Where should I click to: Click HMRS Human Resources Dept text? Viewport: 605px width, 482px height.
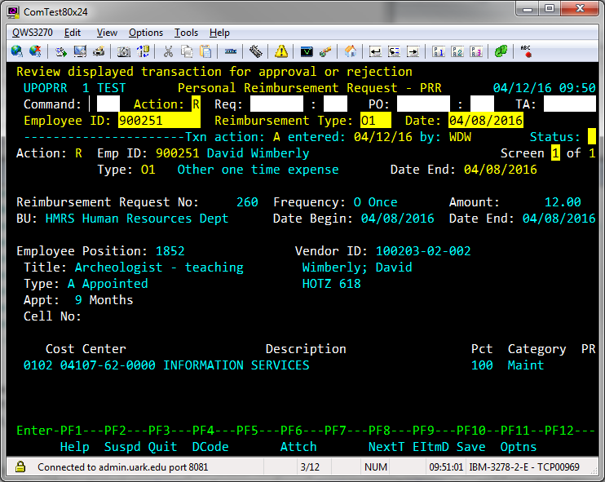point(137,219)
